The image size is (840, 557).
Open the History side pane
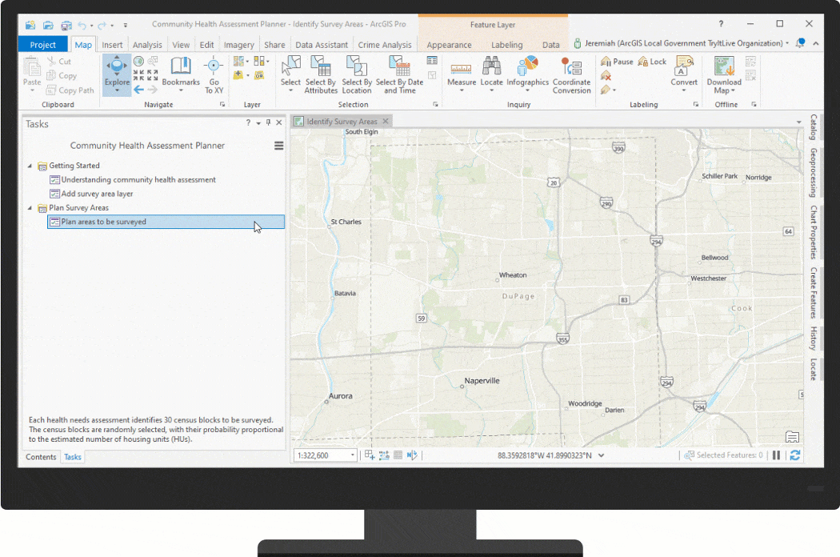coord(814,339)
